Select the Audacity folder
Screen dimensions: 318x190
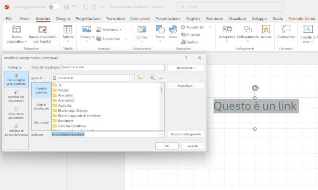62,106
